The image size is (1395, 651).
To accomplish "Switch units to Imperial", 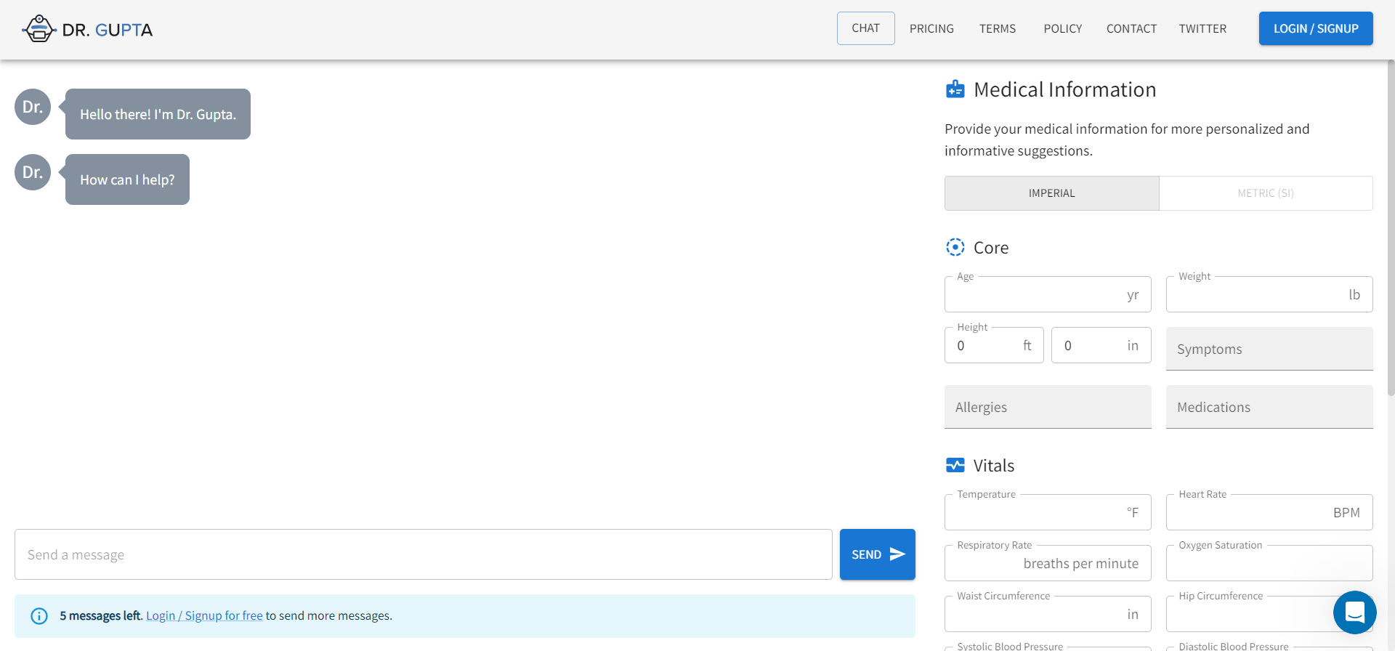I will click(1051, 193).
